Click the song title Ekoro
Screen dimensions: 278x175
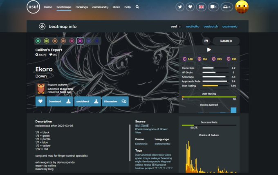[x=44, y=69]
